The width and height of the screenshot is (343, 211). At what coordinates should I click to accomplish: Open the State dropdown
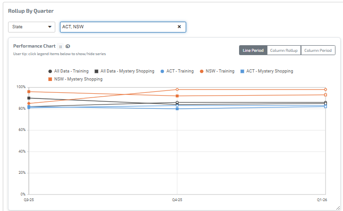coord(32,27)
